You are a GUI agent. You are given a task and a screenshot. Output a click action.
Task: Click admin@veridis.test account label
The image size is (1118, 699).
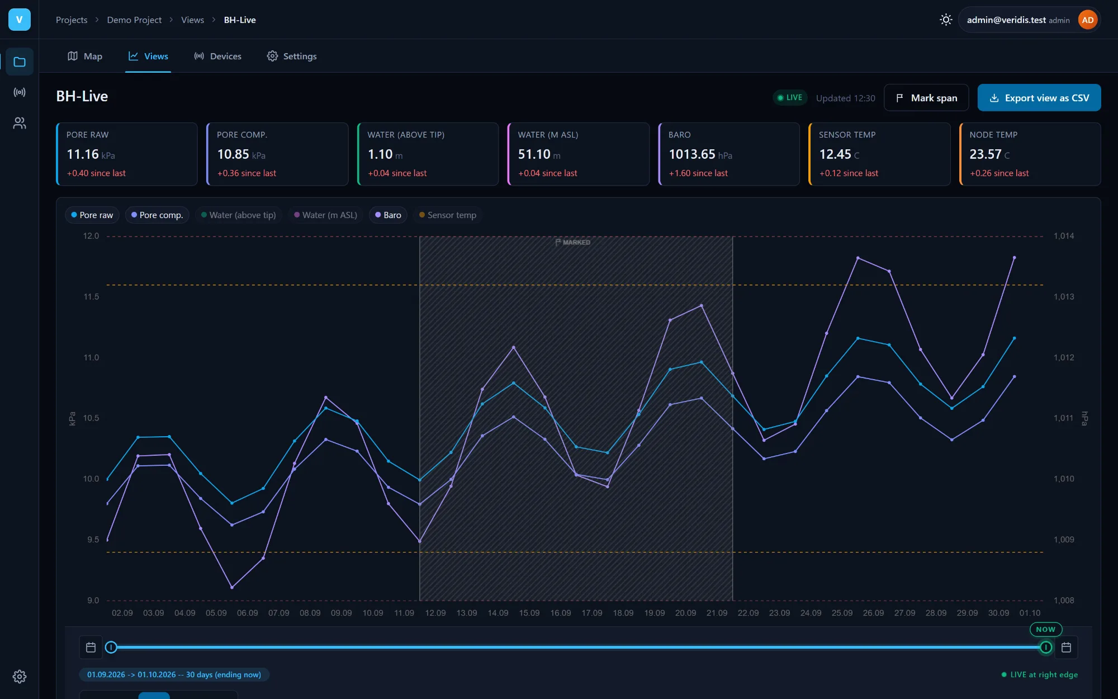coord(1006,20)
